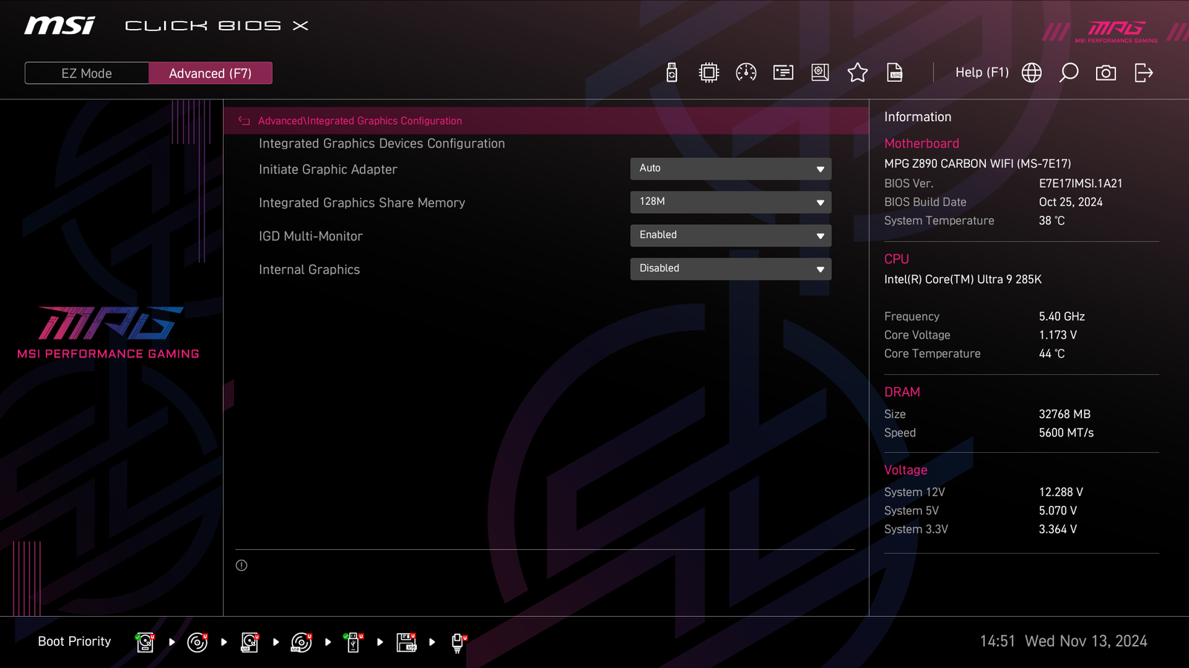Select the USB hard disk boot icon
Viewport: 1189px width, 668px height.
250,642
